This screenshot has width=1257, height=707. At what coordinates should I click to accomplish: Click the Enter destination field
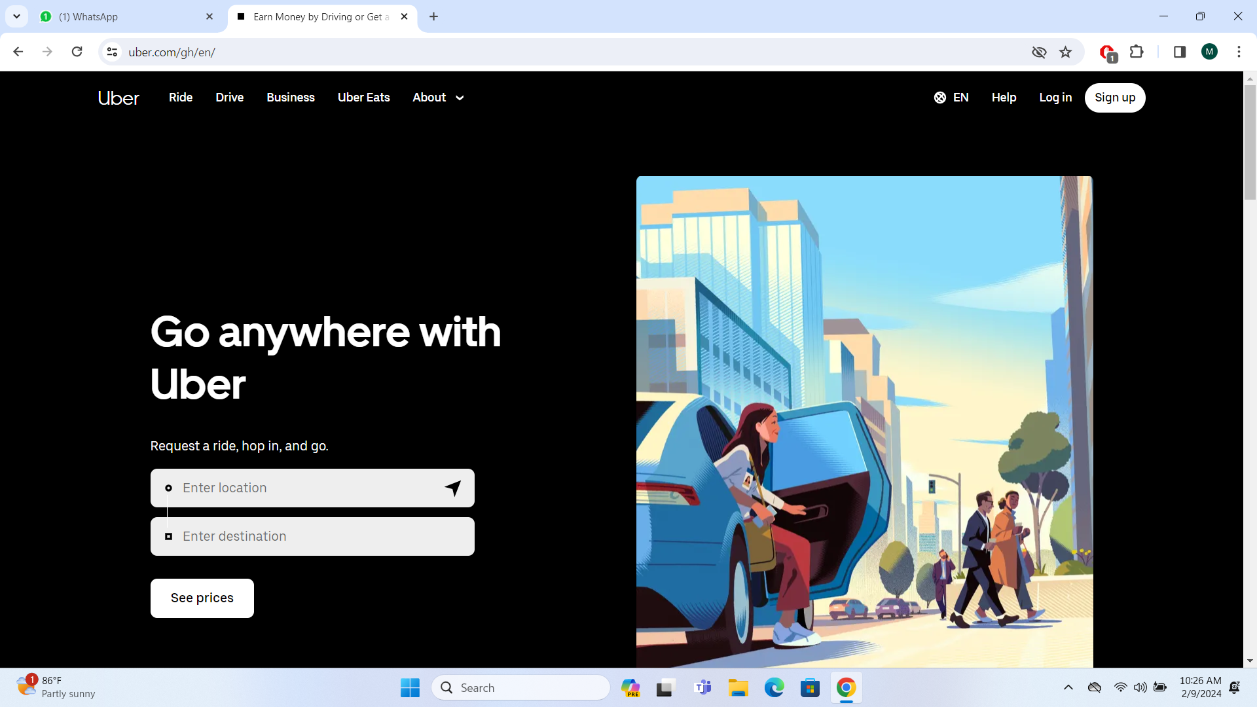312,537
